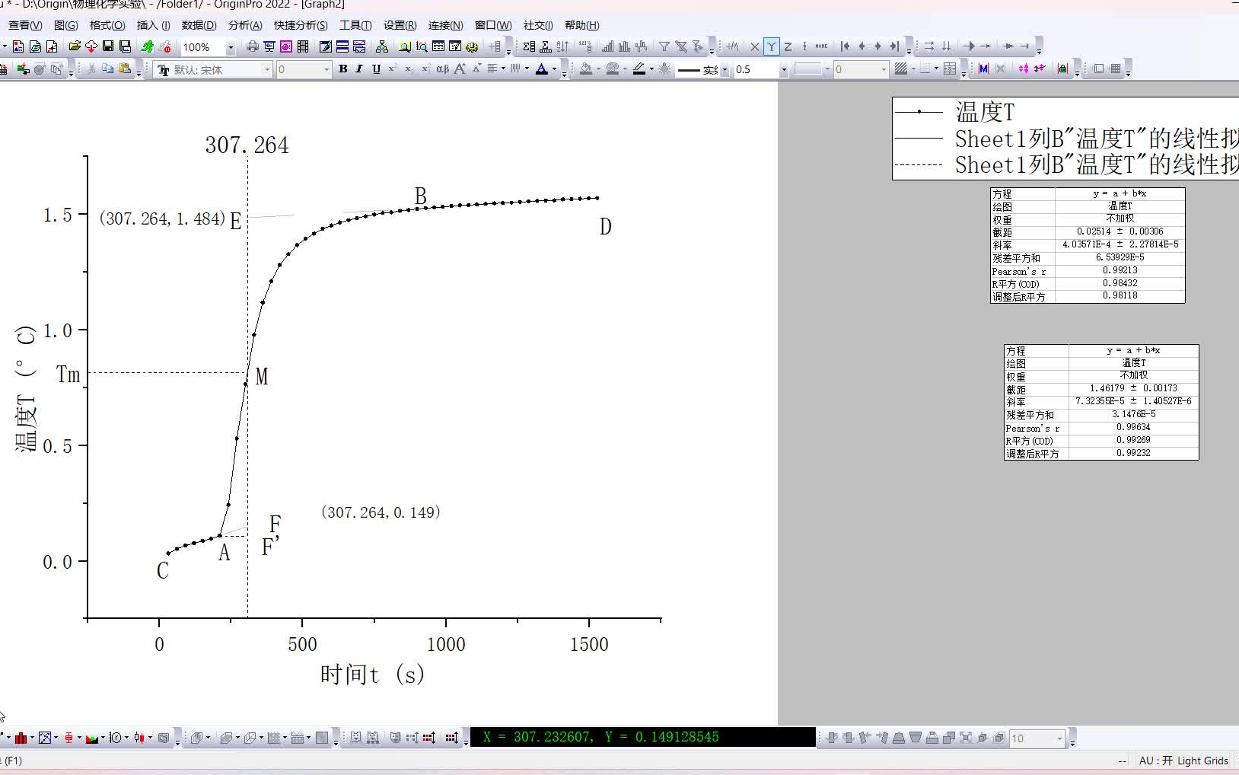Open the 格式(O) menu

click(x=107, y=25)
